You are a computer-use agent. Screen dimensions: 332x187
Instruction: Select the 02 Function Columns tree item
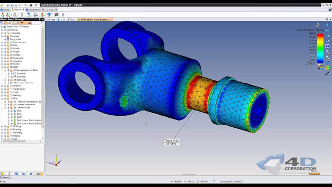point(23,83)
